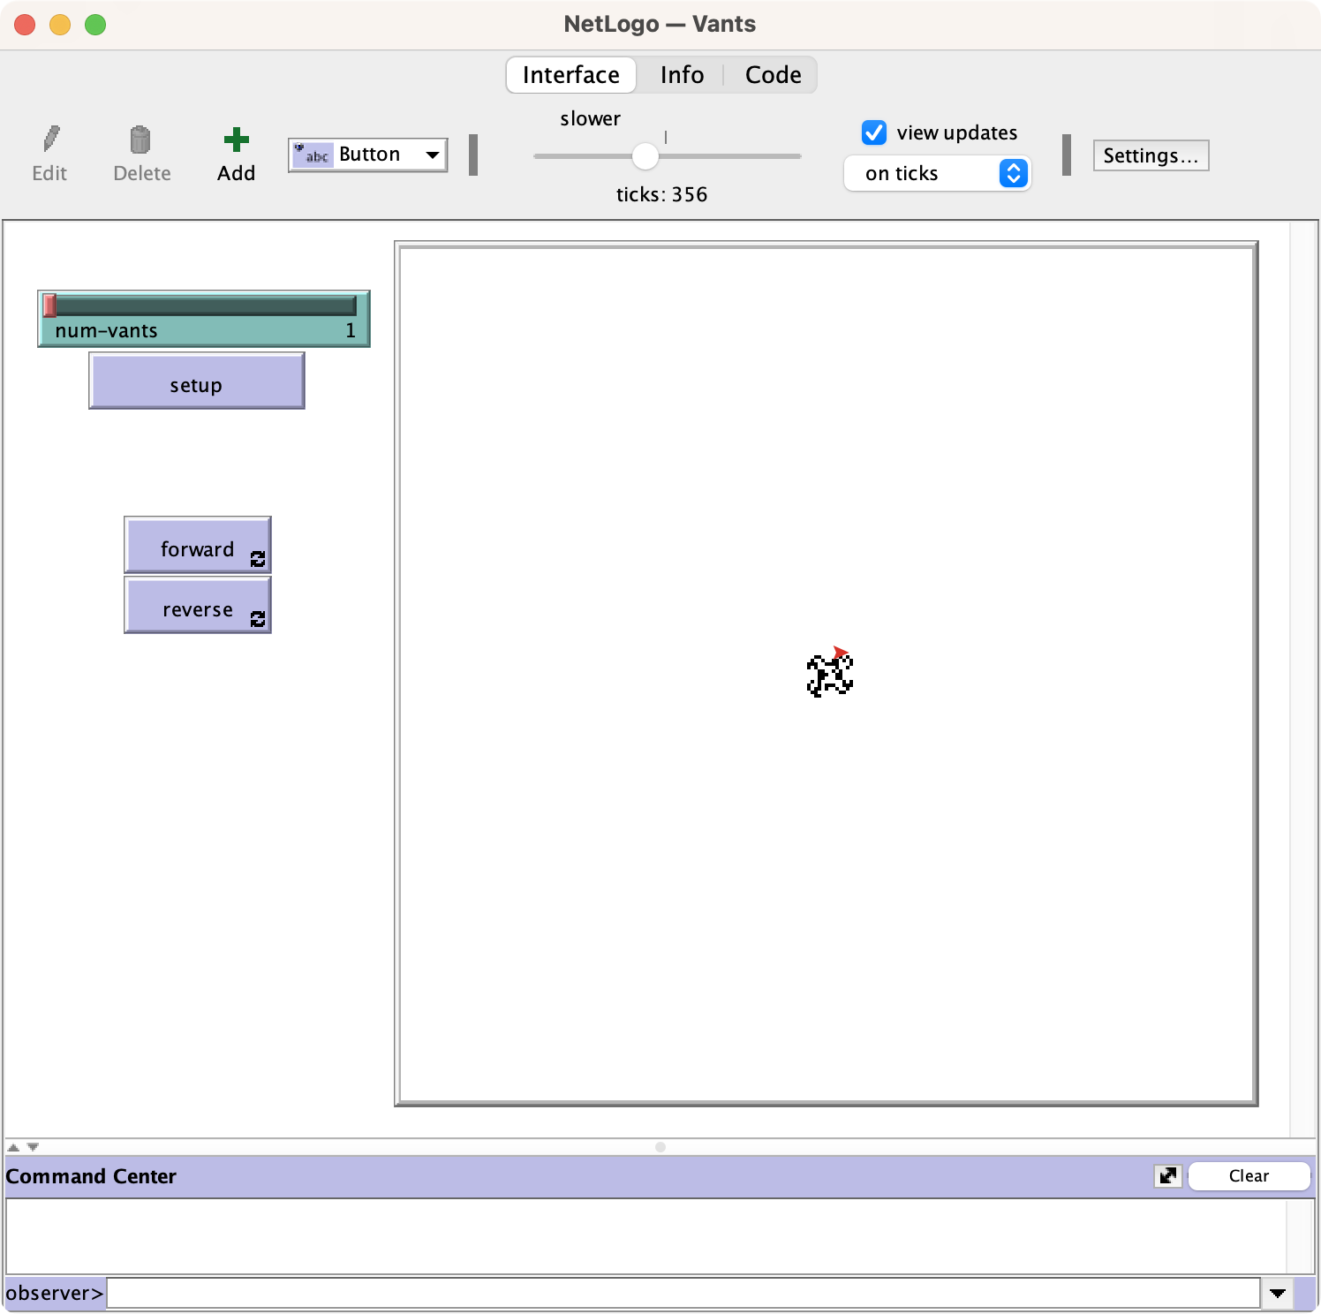
Task: Disable the view updates checkbox
Action: click(873, 132)
